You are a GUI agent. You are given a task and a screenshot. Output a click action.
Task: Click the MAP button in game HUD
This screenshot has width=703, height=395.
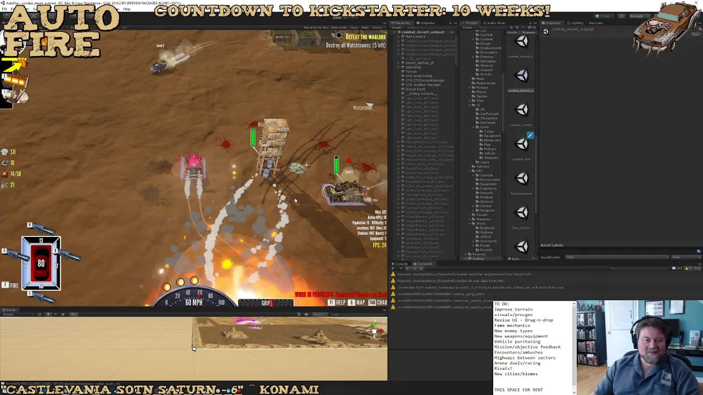pos(357,303)
